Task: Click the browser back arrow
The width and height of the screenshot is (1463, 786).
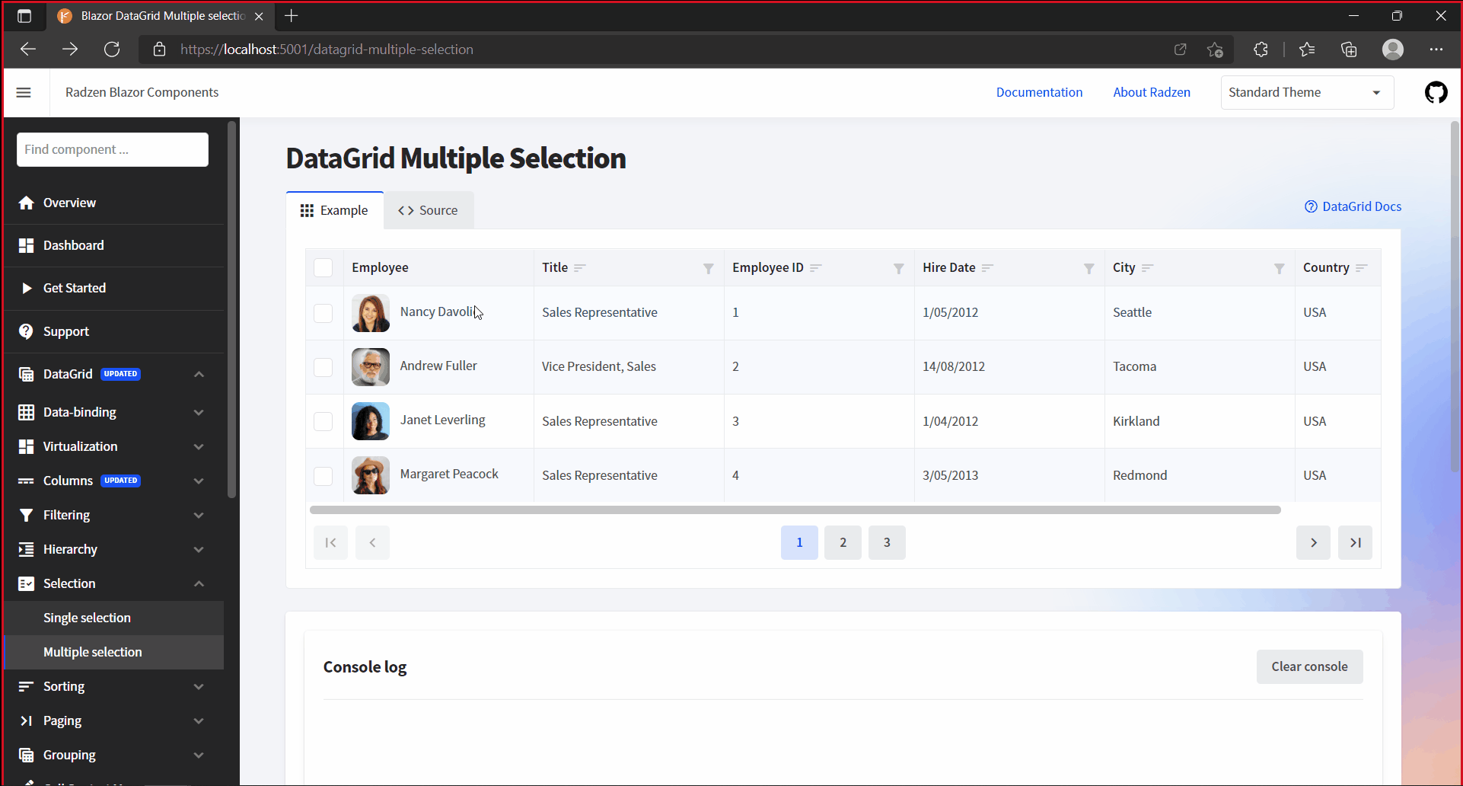Action: (x=28, y=50)
